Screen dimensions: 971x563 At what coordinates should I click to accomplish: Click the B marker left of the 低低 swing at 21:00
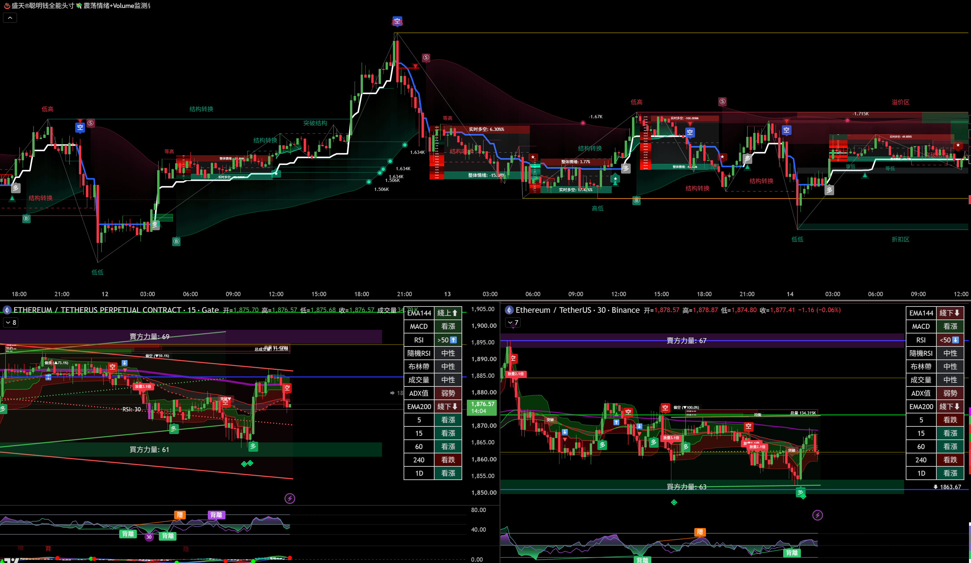pyautogui.click(x=26, y=218)
